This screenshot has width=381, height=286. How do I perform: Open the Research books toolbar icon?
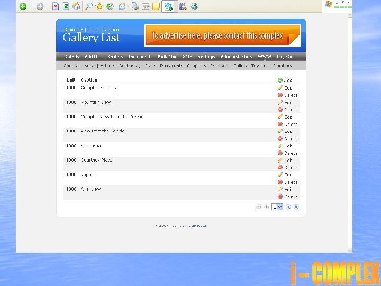point(183,6)
